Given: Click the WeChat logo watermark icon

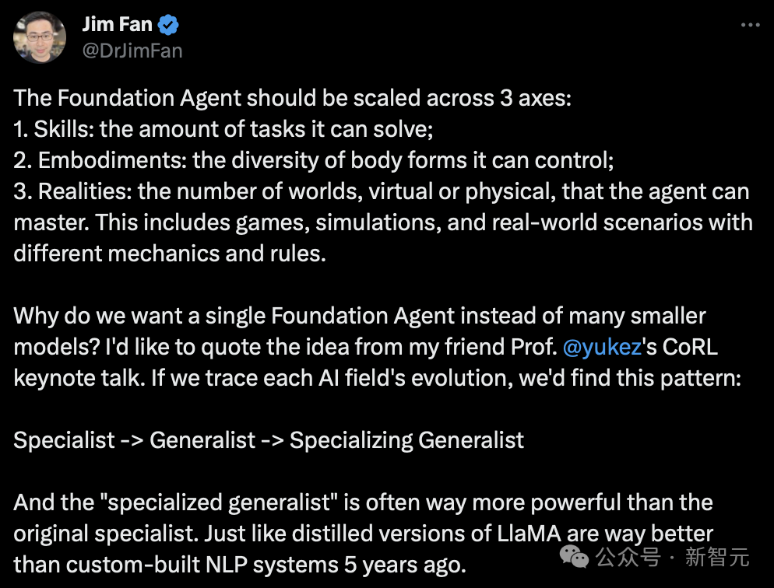Looking at the screenshot, I should coord(575,556).
